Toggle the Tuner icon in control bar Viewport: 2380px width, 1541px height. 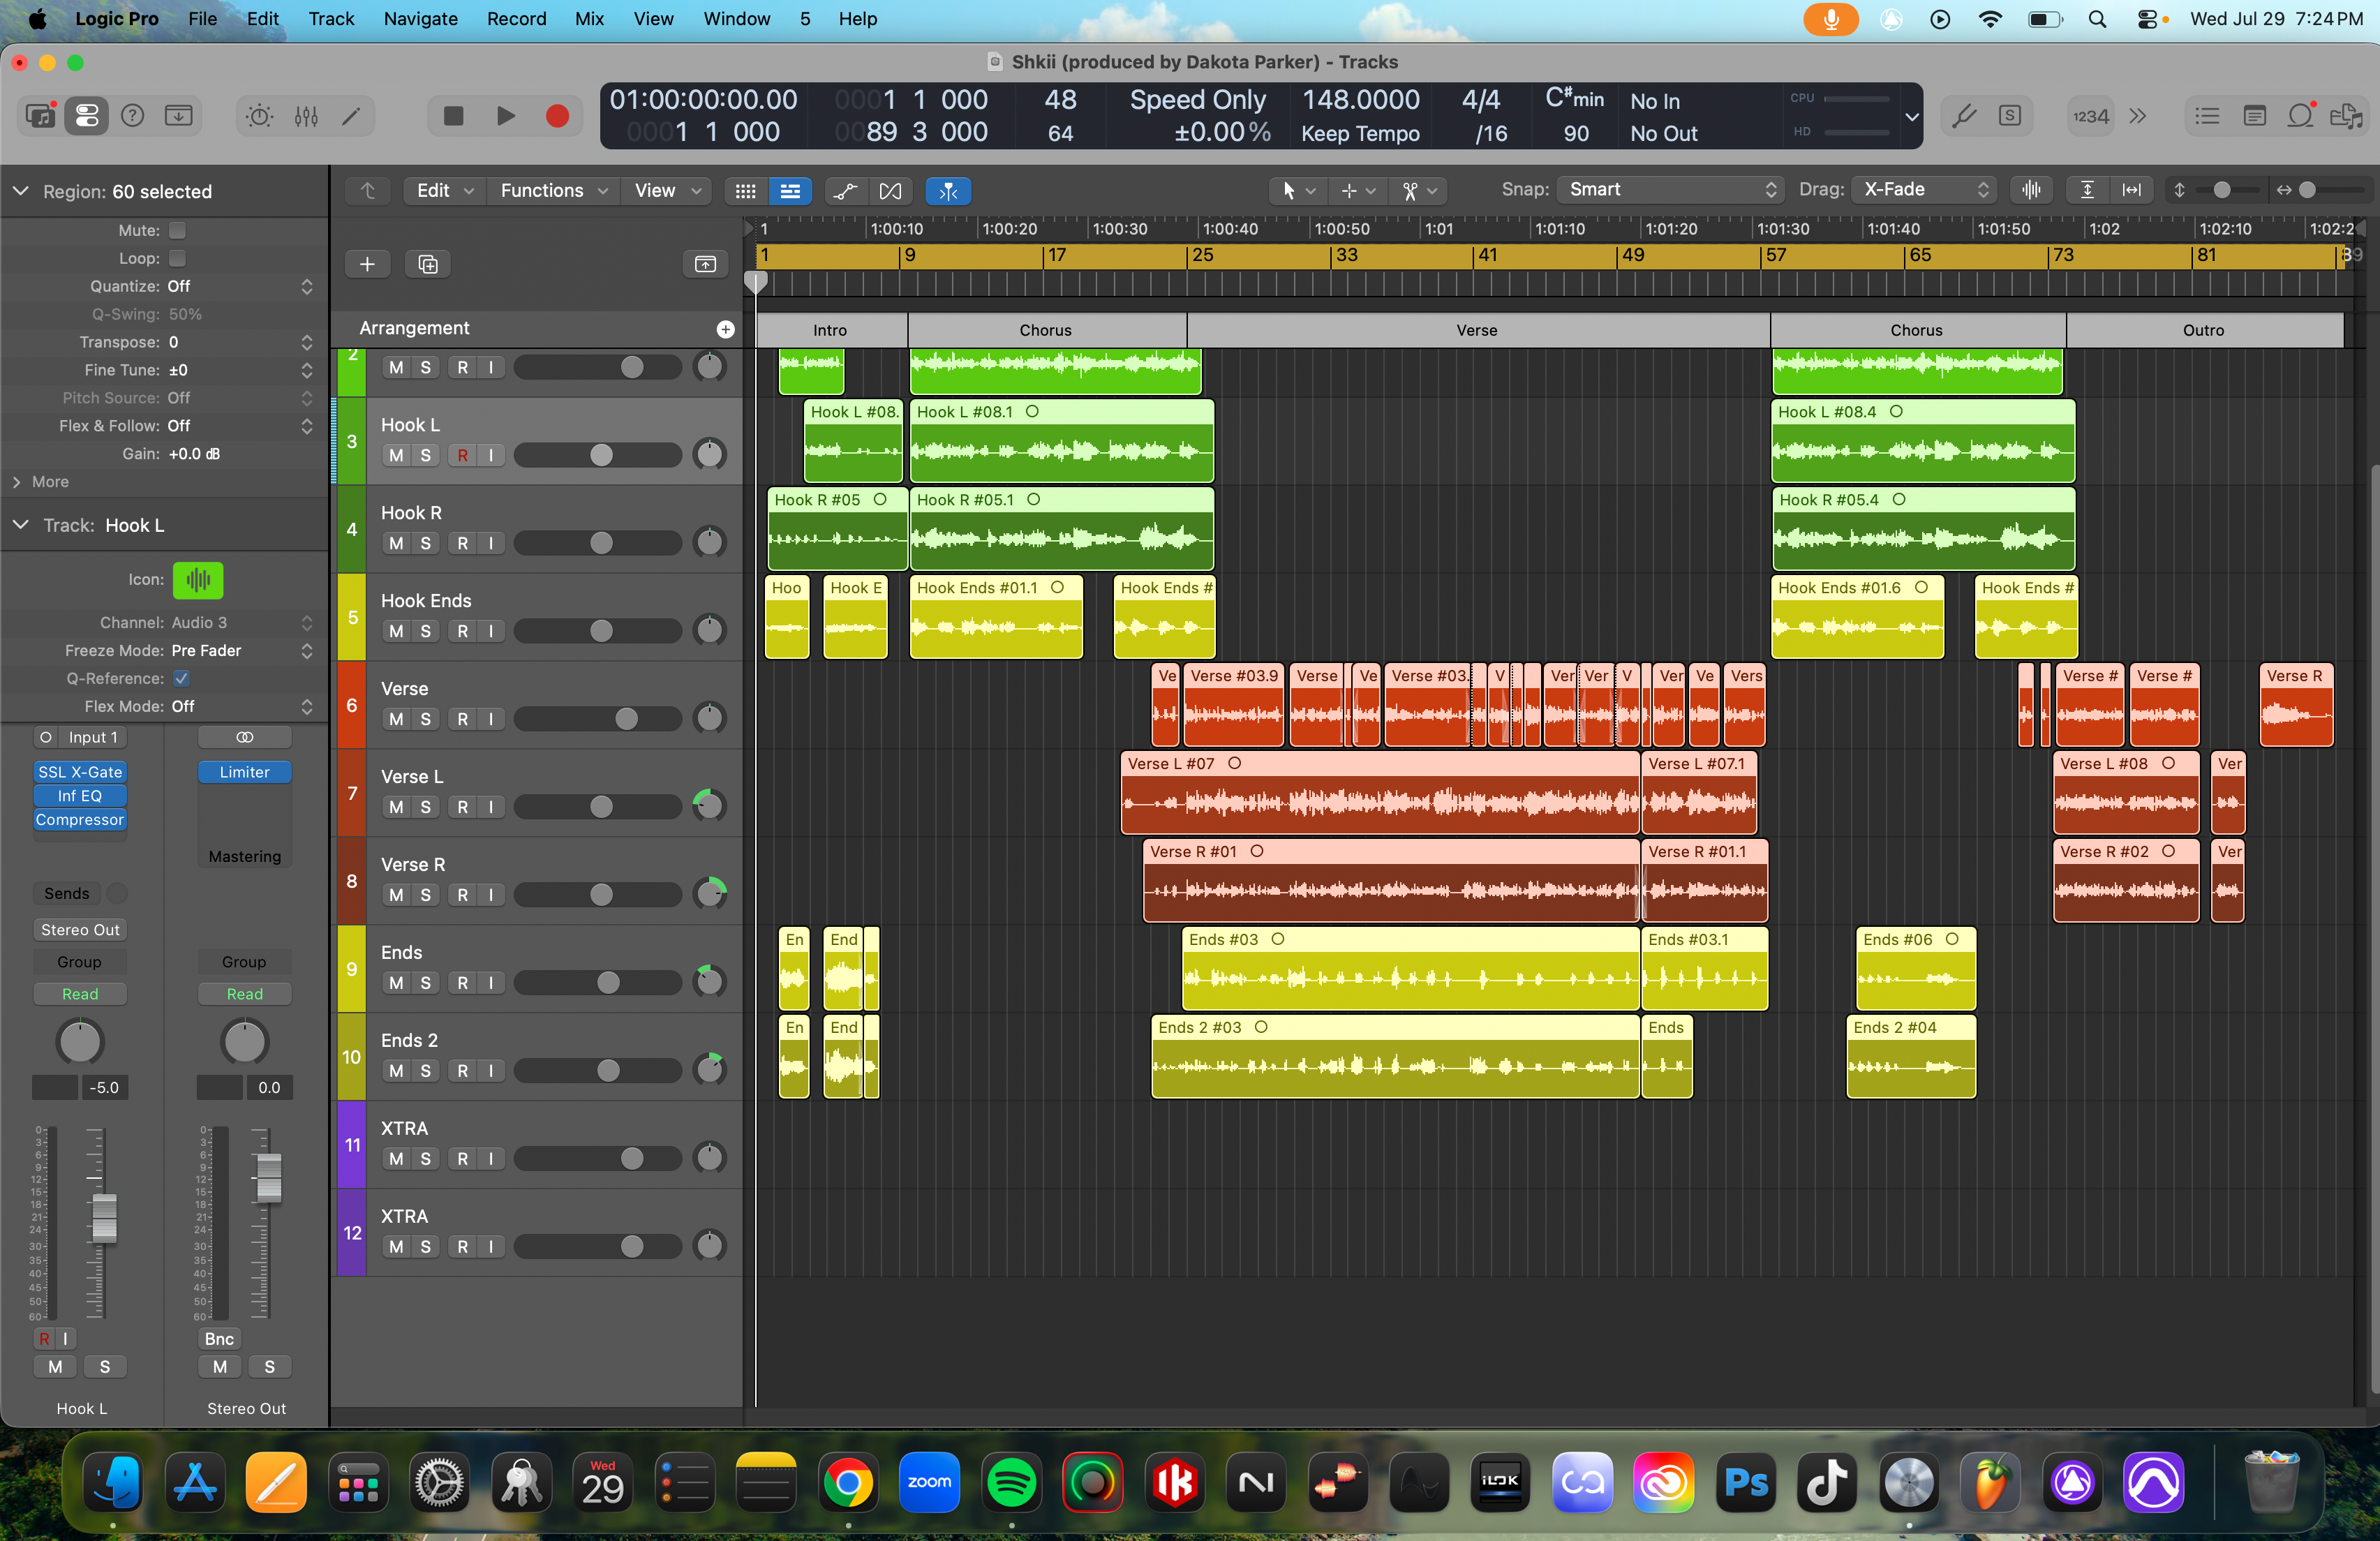(1964, 116)
